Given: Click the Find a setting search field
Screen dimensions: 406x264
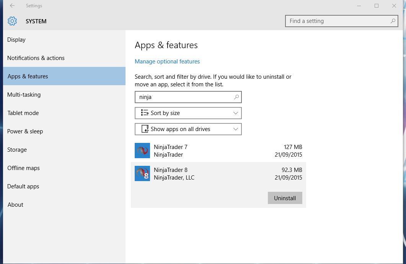Looking at the screenshot, I should coord(337,21).
